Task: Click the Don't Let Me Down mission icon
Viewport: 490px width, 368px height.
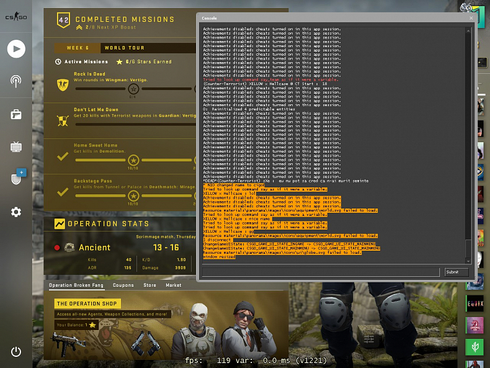Action: coord(63,120)
